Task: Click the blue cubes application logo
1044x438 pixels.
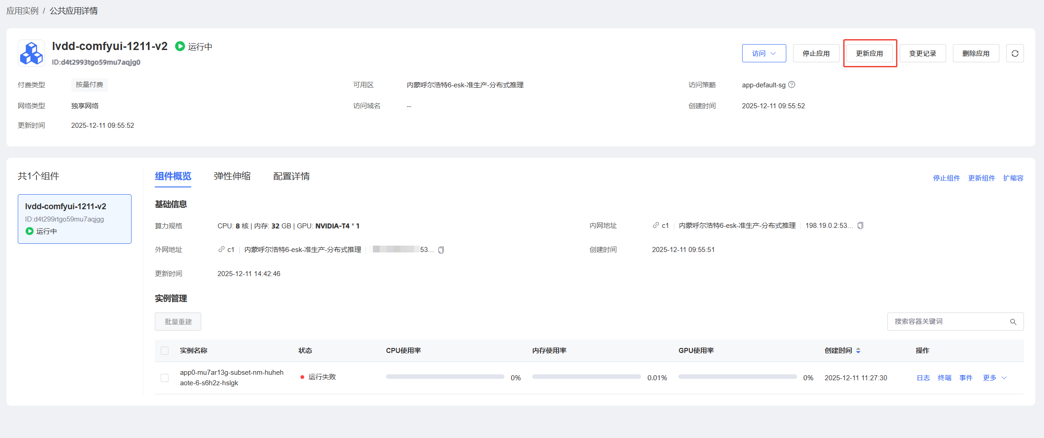Action: 31,53
